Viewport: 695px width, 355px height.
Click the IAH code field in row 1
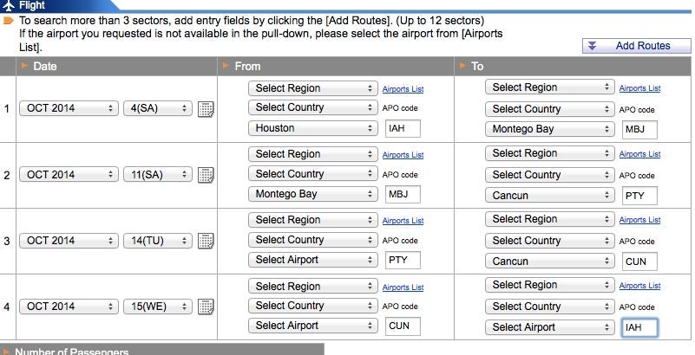click(x=403, y=128)
